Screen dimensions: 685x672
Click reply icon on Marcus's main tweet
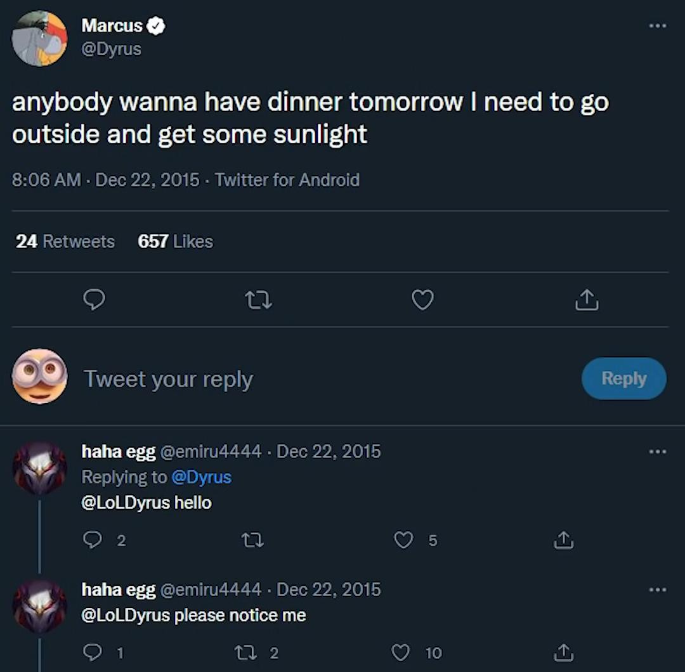coord(94,300)
